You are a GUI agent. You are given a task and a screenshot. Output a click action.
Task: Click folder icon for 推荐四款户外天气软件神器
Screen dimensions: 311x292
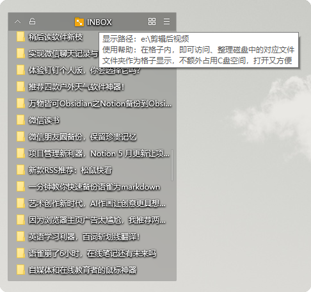tap(20, 86)
